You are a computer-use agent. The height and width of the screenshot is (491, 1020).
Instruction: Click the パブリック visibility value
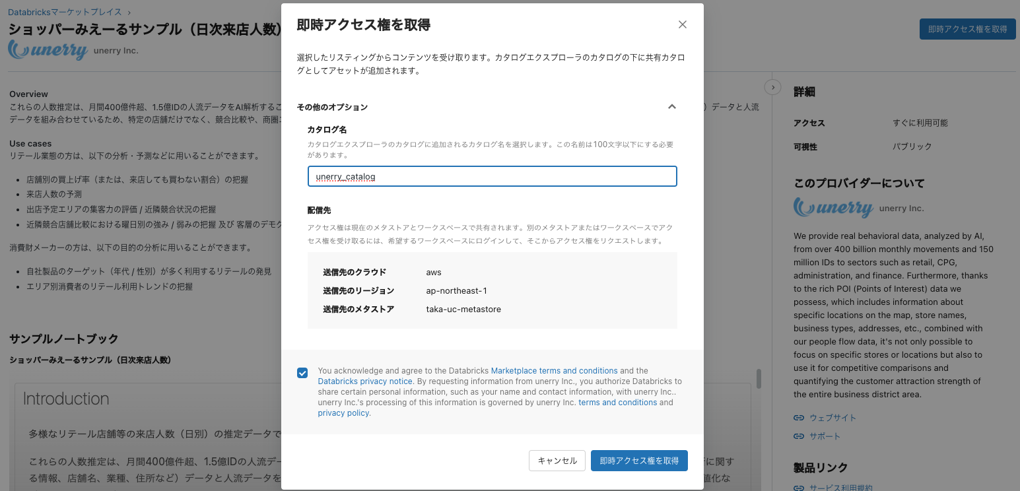[x=912, y=147]
